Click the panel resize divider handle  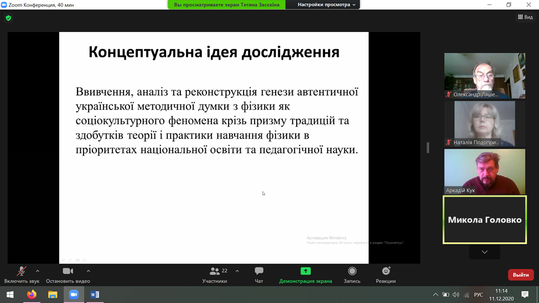[x=428, y=148]
